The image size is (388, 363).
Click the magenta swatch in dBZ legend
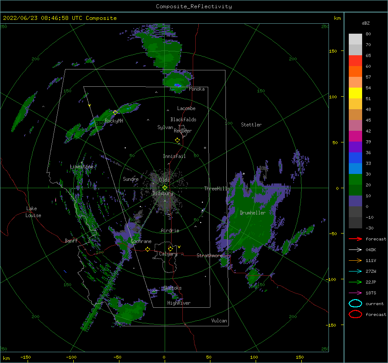355,136
